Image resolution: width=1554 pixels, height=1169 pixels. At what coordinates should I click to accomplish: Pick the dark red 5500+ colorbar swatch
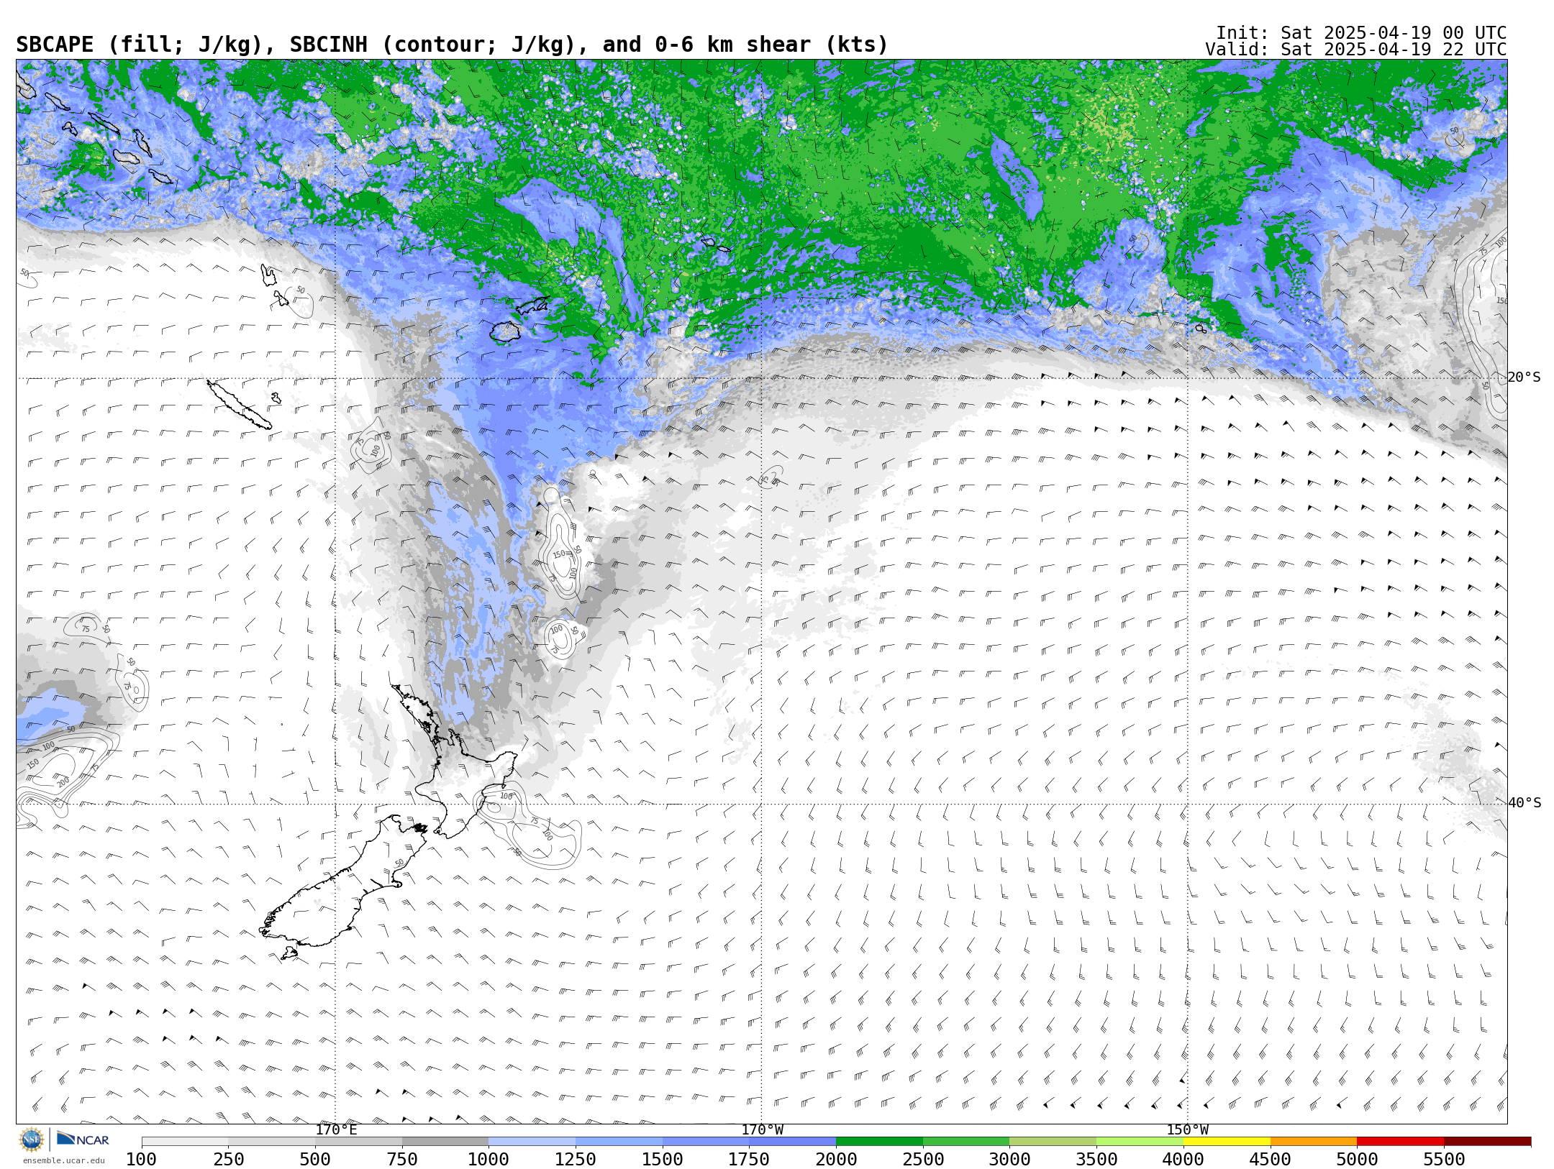1487,1142
